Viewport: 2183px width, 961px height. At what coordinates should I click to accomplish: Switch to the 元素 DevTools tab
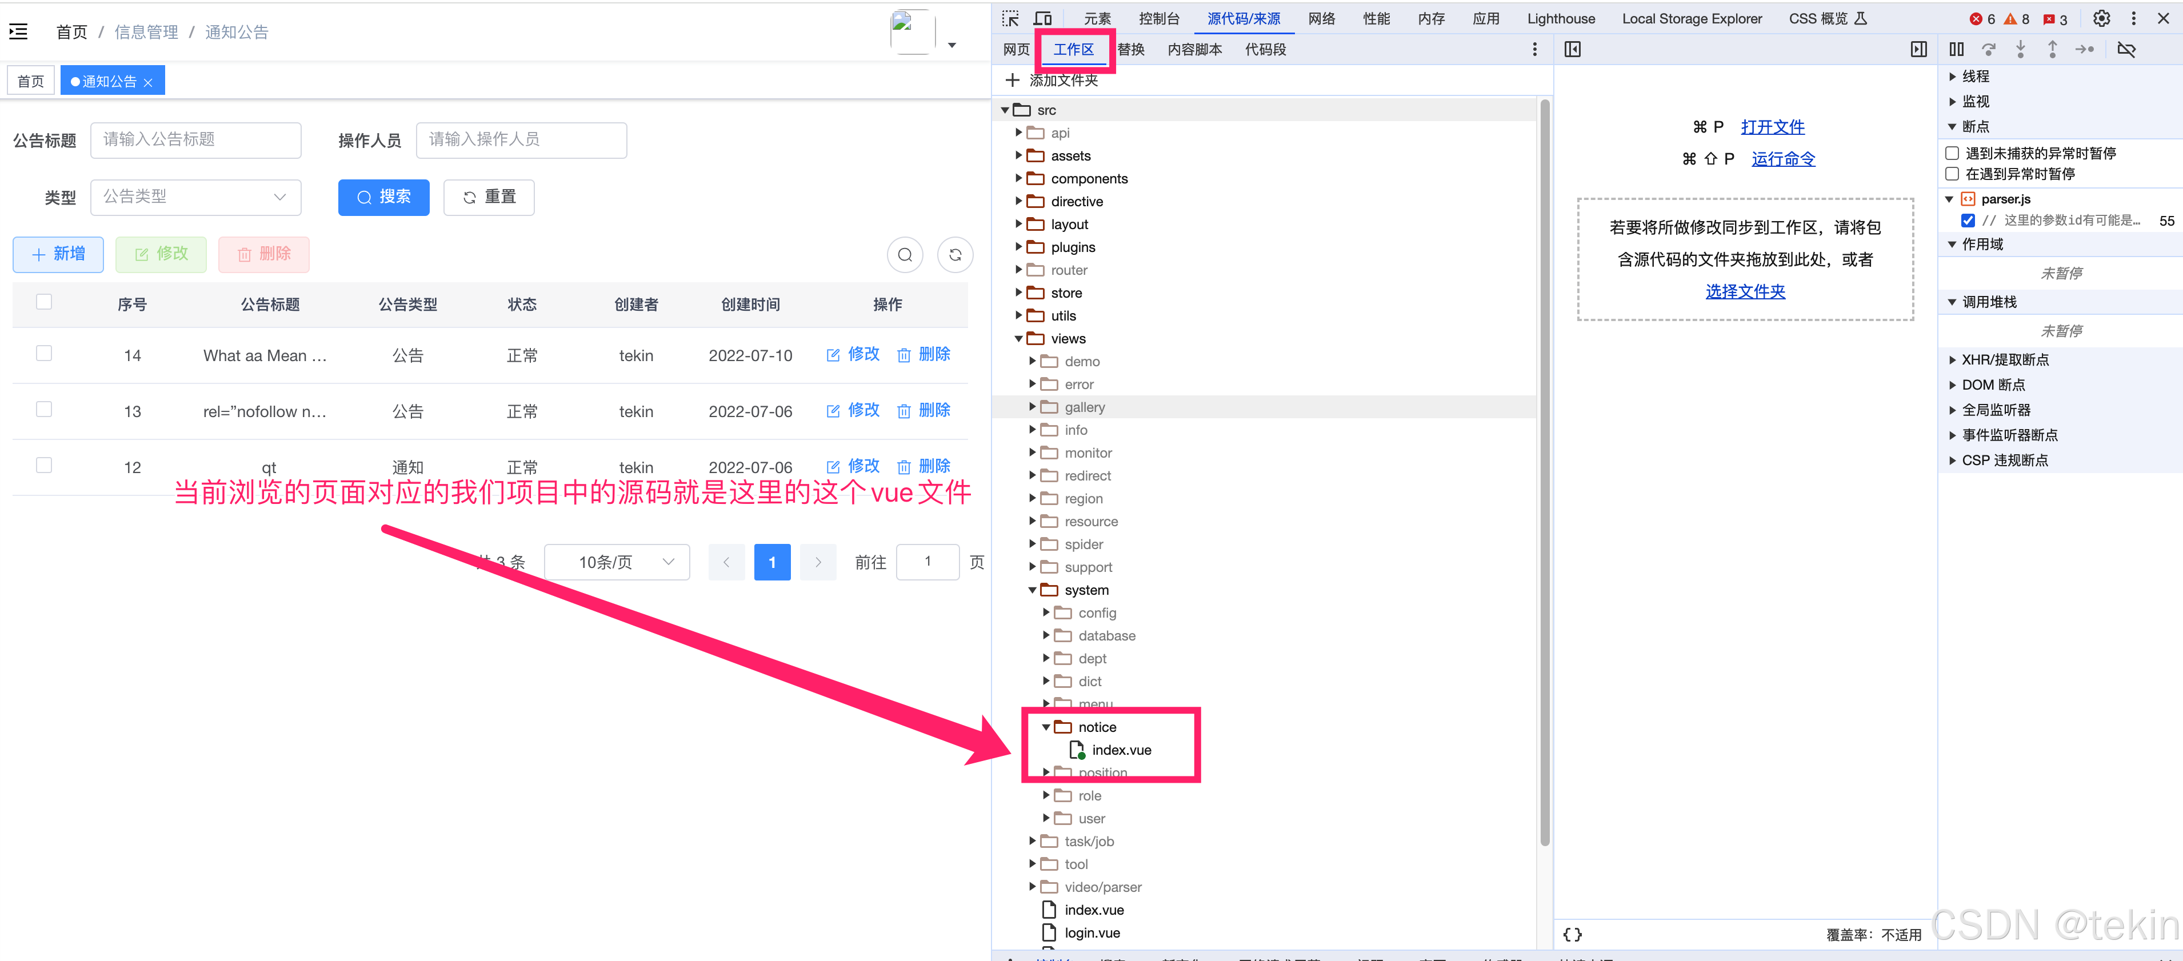(x=1097, y=19)
